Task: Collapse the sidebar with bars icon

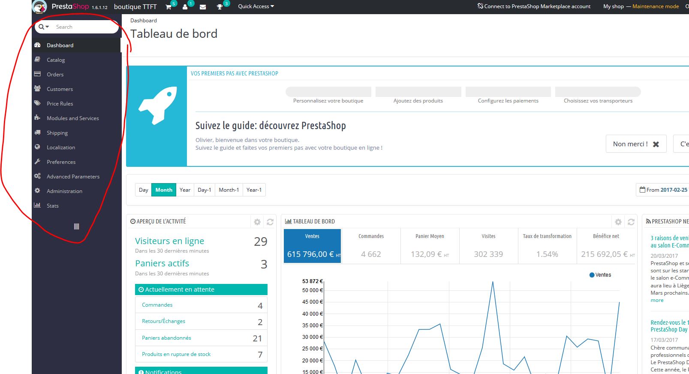Action: pos(76,226)
